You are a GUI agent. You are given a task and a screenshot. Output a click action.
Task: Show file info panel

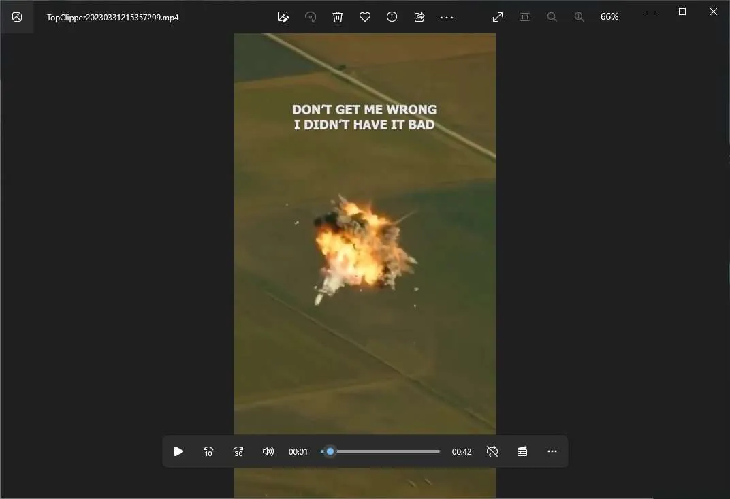[x=392, y=17]
